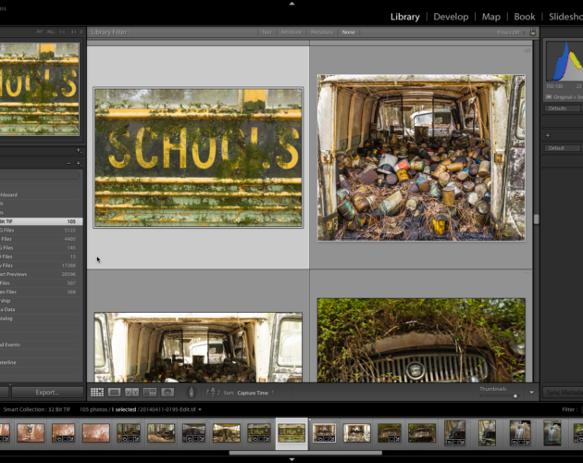Open People face view icon
Viewport: 583px width, 463px height.
click(167, 393)
